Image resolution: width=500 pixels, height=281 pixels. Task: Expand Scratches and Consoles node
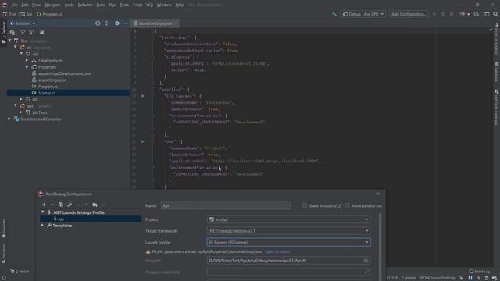point(9,119)
